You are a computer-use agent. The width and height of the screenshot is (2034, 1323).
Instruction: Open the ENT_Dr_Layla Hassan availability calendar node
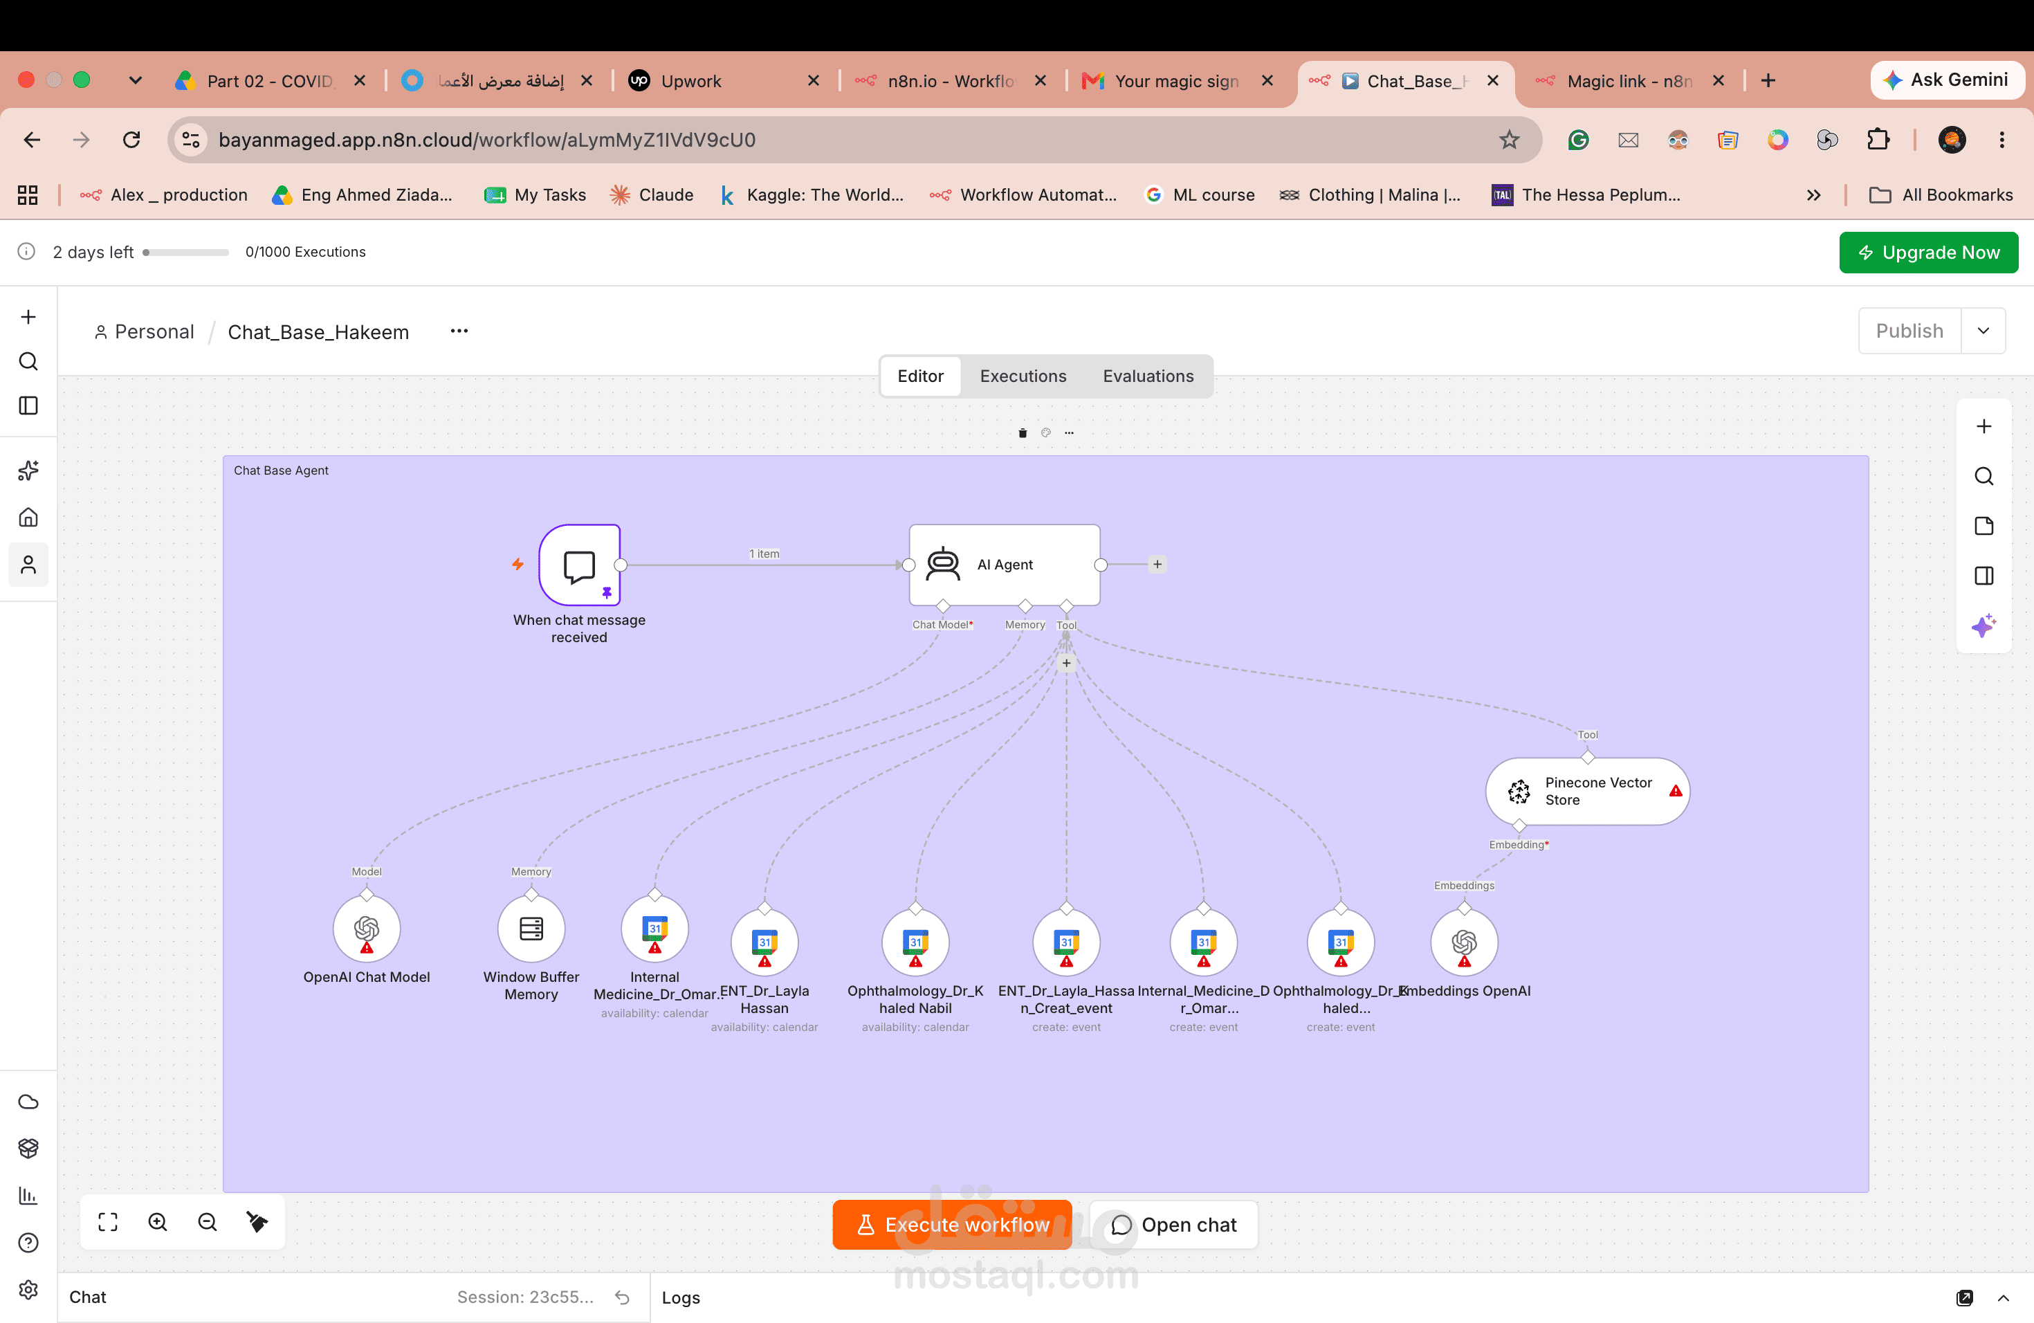pyautogui.click(x=764, y=942)
